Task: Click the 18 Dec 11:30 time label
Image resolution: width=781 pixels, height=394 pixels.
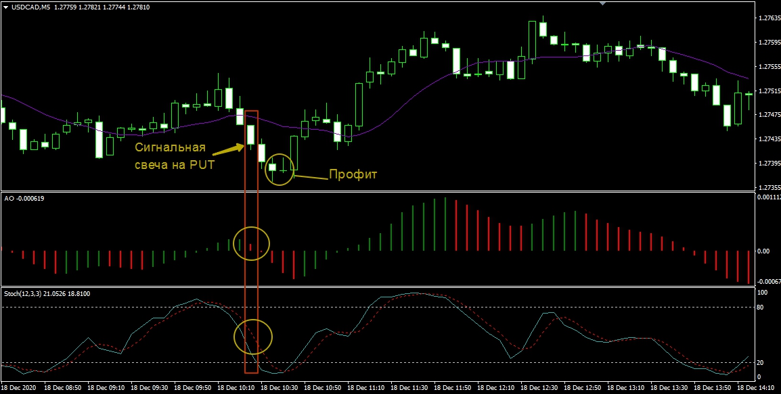Action: click(411, 389)
